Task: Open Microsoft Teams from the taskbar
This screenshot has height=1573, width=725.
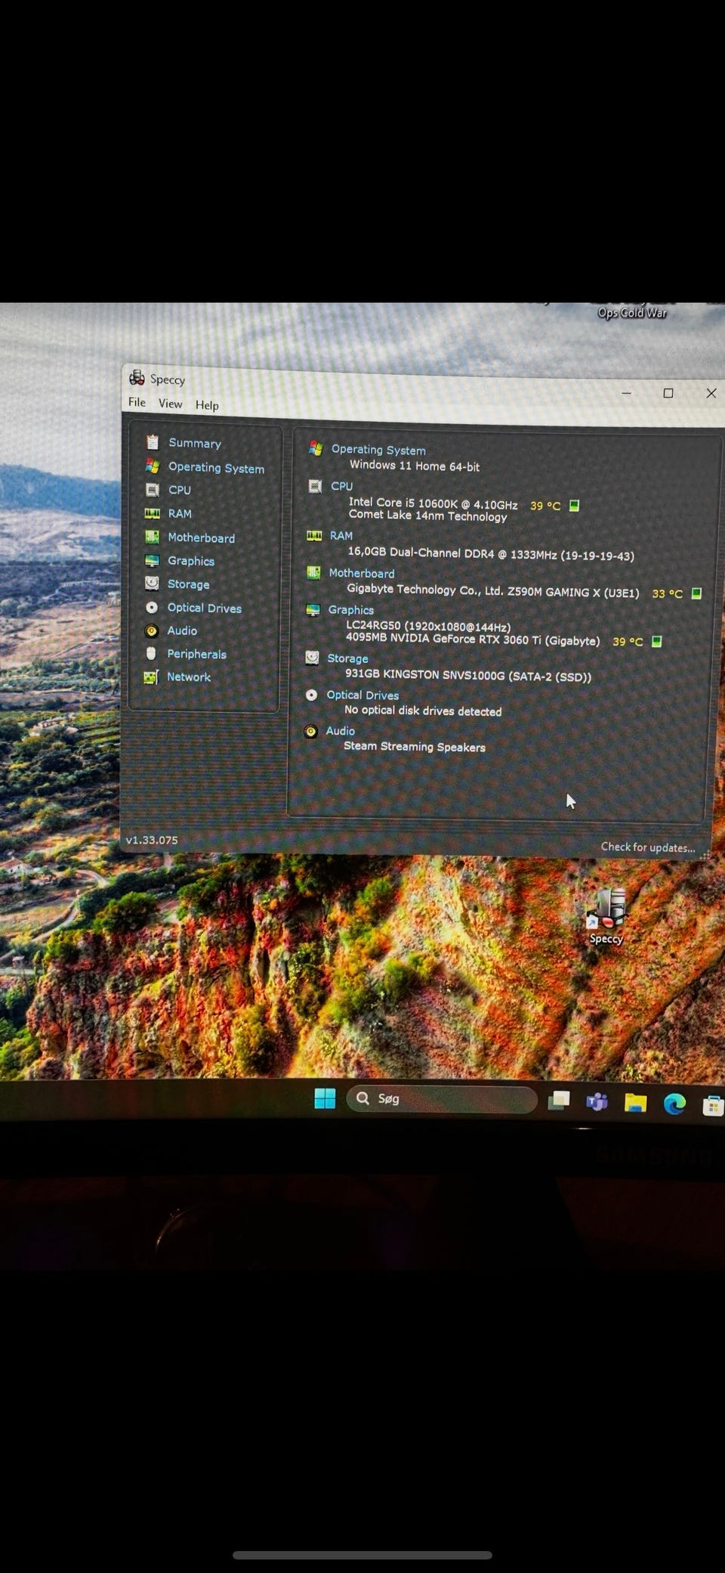Action: click(x=597, y=1102)
